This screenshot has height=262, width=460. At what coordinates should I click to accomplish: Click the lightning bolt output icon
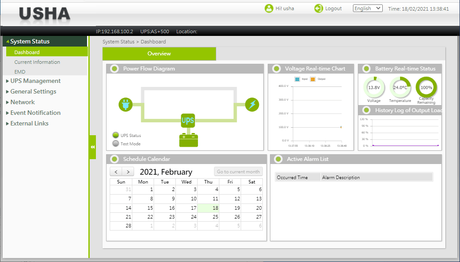(x=252, y=105)
